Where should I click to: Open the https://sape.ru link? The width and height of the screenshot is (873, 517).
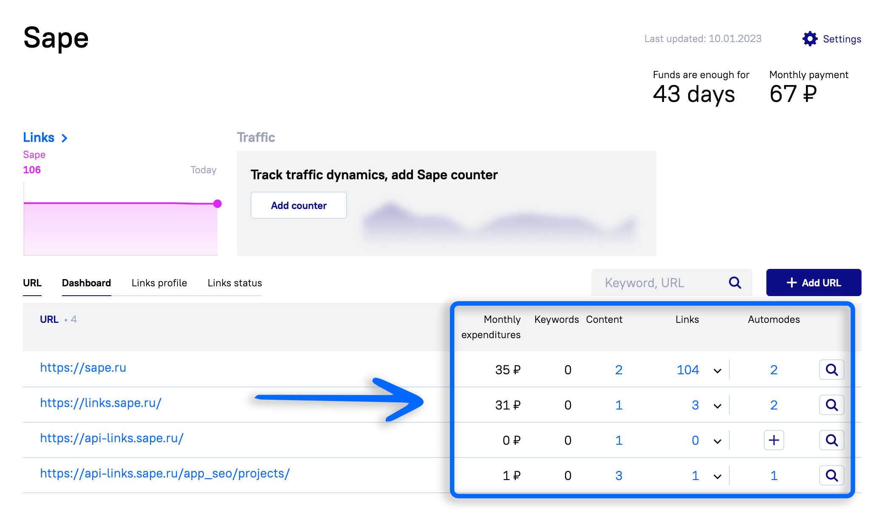[x=83, y=367]
